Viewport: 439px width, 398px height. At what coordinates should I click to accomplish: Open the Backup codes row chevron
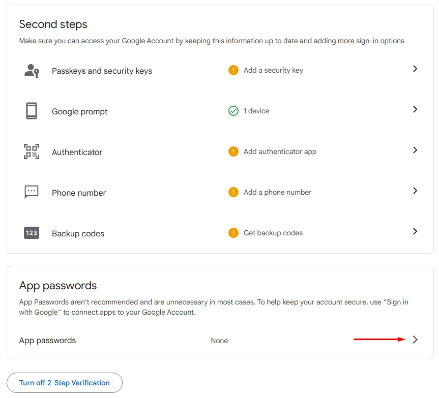415,231
